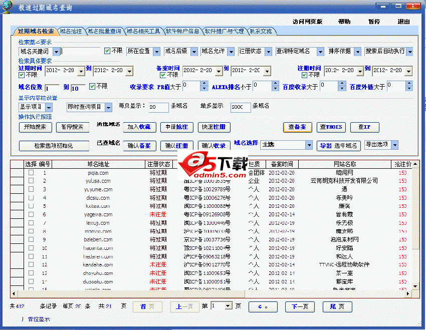Open the 域名相关工具 tab
This screenshot has width=426, height=330.
143,31
